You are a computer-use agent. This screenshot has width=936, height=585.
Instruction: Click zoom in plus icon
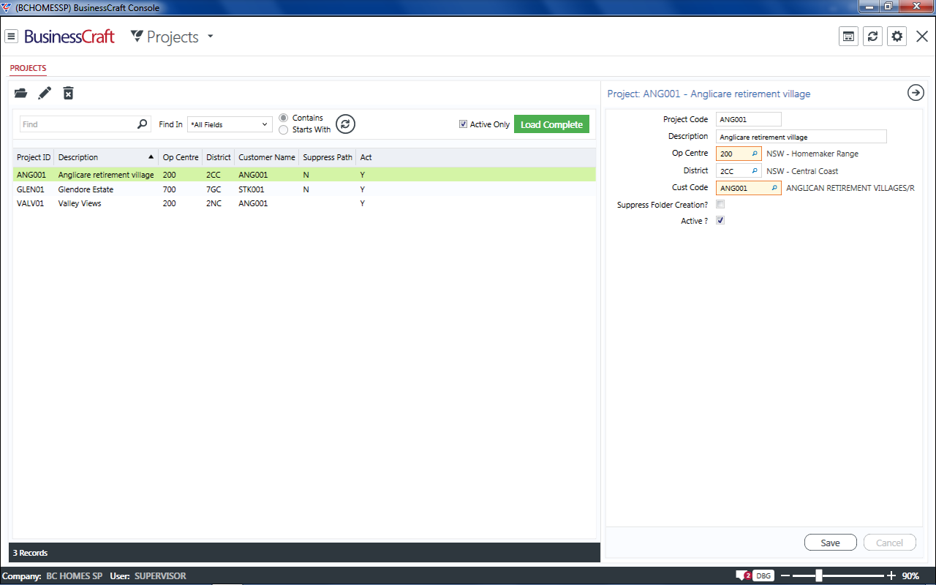point(891,575)
